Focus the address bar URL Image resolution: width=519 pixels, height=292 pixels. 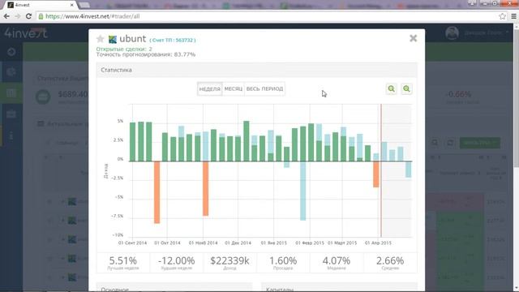point(92,16)
